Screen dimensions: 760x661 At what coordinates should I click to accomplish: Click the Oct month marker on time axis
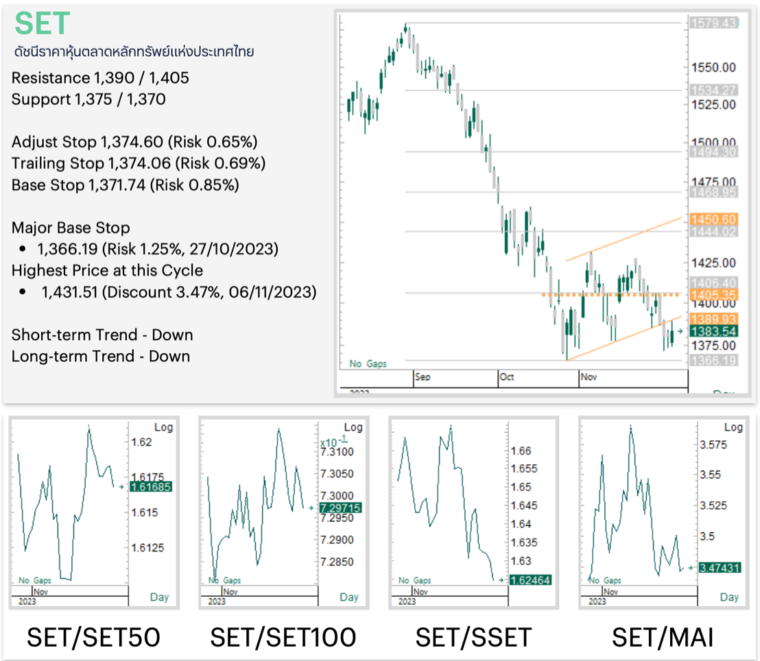[506, 376]
